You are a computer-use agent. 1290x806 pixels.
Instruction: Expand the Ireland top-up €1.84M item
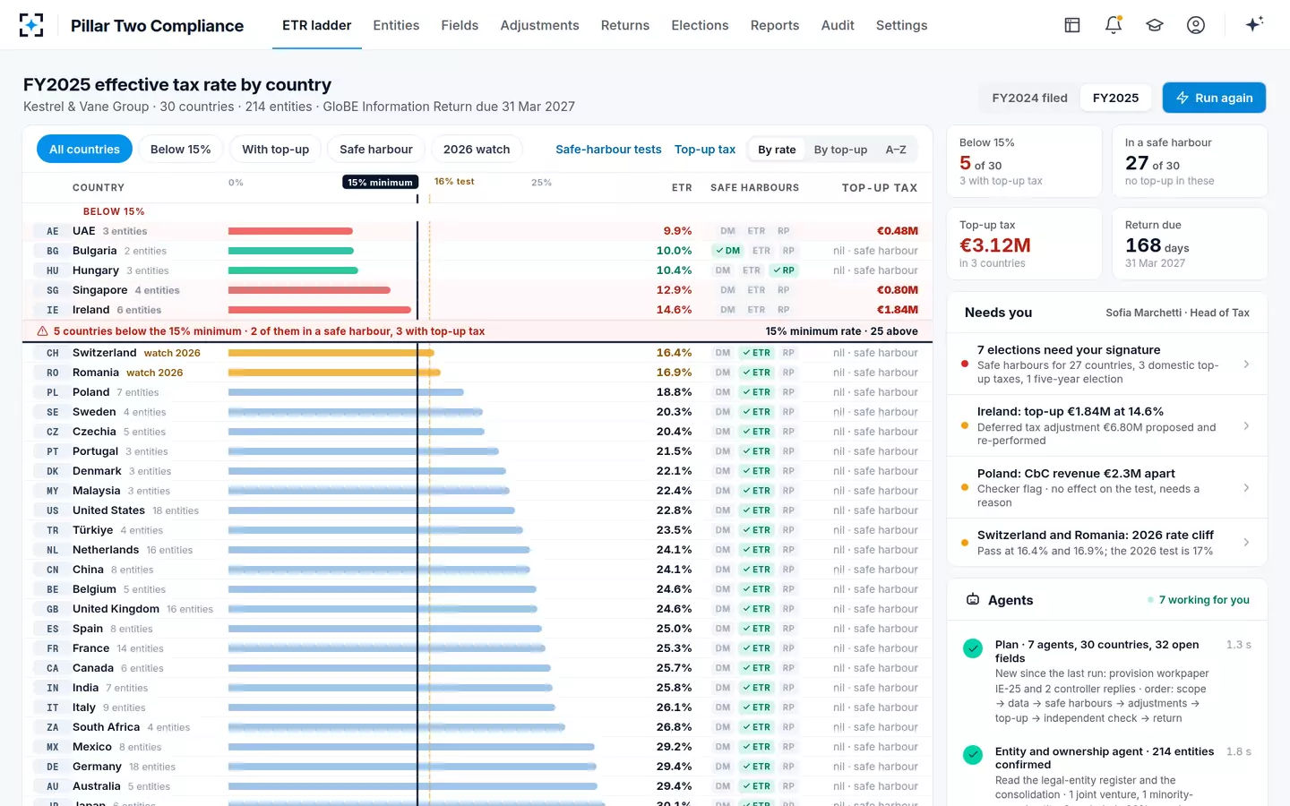pos(1107,425)
